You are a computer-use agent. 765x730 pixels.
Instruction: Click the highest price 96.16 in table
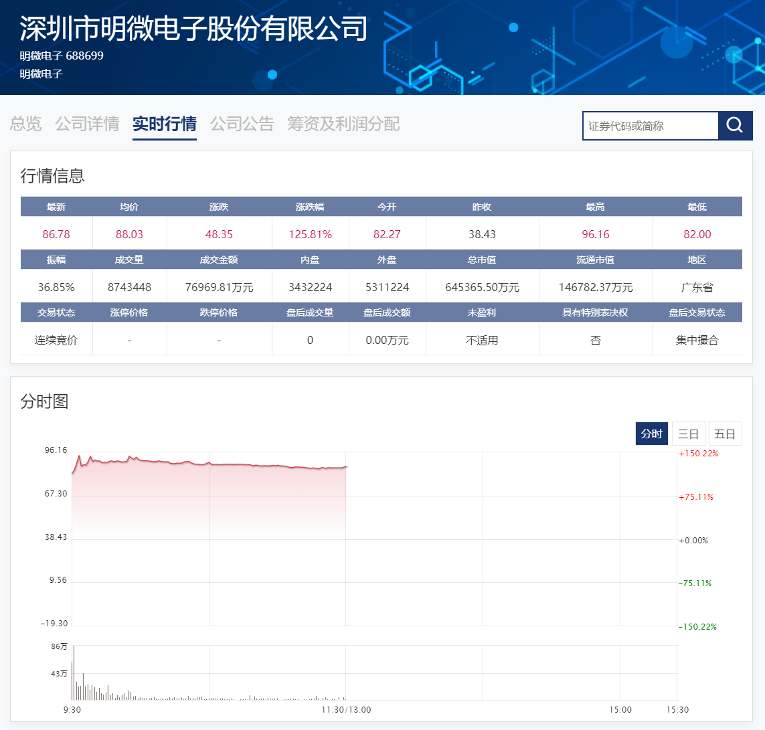coord(596,235)
